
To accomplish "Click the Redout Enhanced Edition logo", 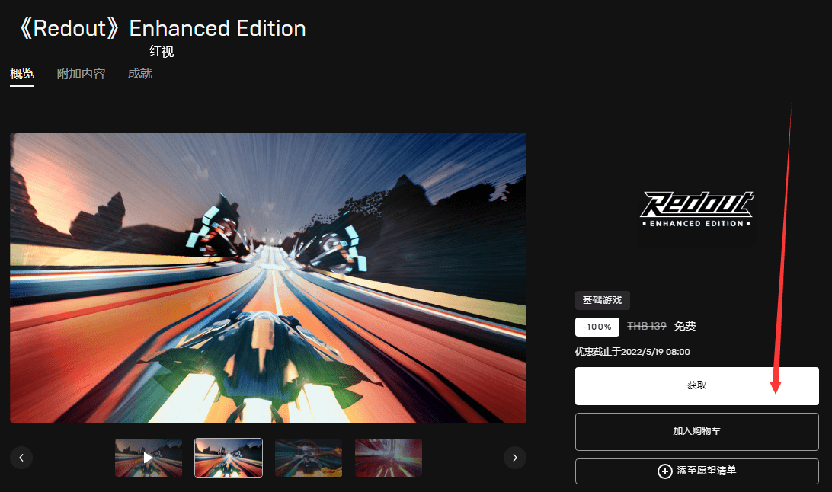I will tap(696, 209).
